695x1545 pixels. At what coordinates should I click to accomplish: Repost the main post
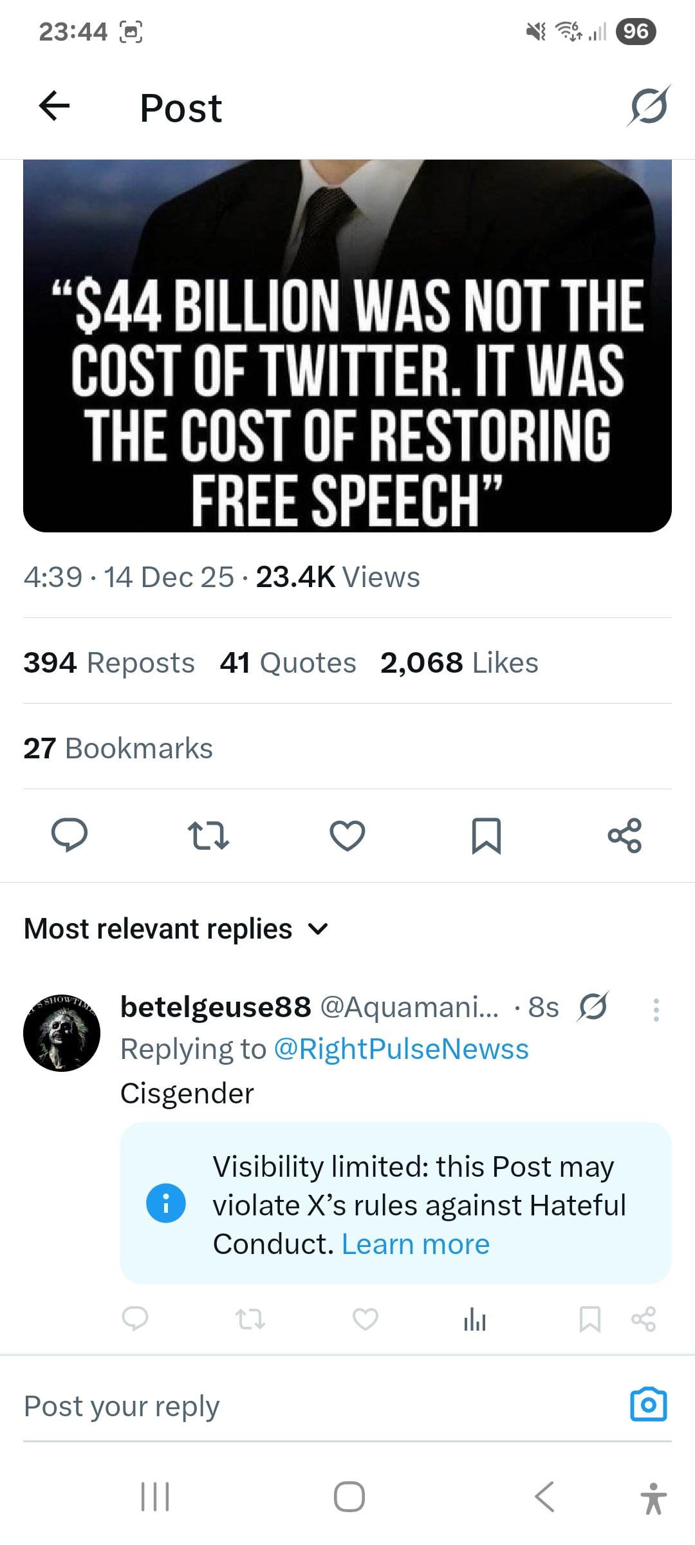coord(208,835)
